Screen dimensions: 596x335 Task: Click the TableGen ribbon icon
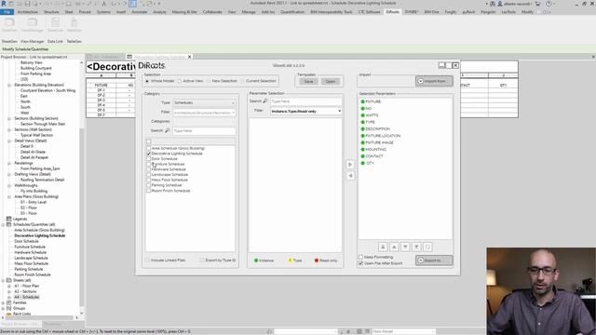pyautogui.click(x=74, y=23)
